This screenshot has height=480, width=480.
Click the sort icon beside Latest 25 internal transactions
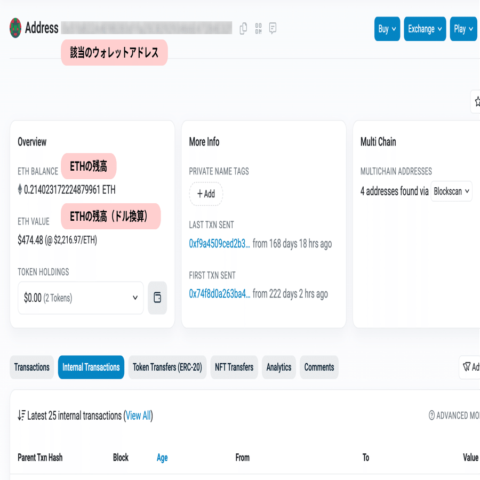click(21, 416)
